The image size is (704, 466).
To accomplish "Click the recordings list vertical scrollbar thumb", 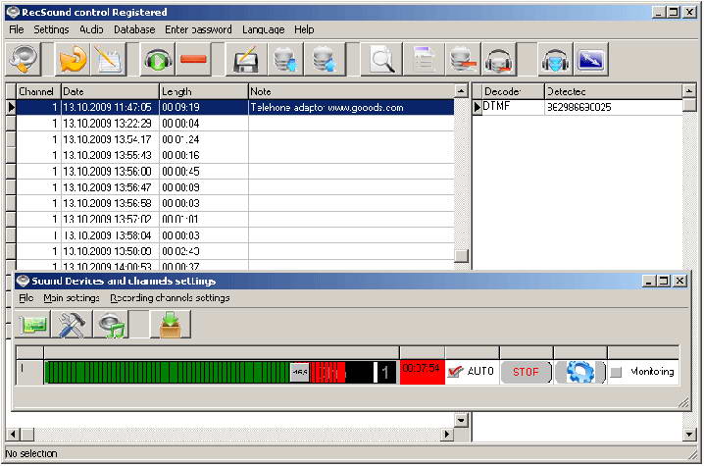I will (461, 256).
